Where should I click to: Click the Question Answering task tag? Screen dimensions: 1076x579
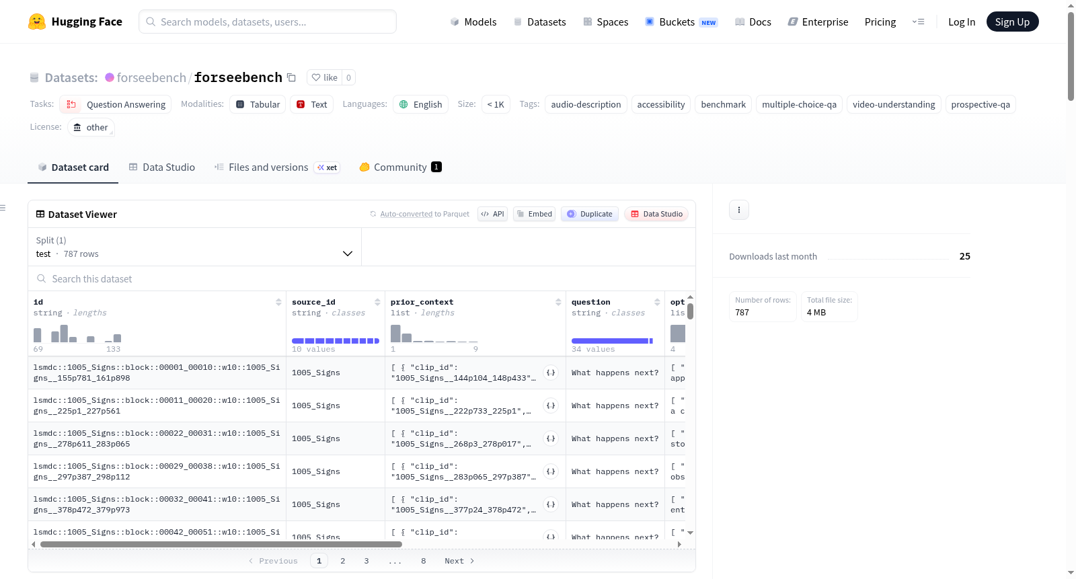(x=115, y=104)
